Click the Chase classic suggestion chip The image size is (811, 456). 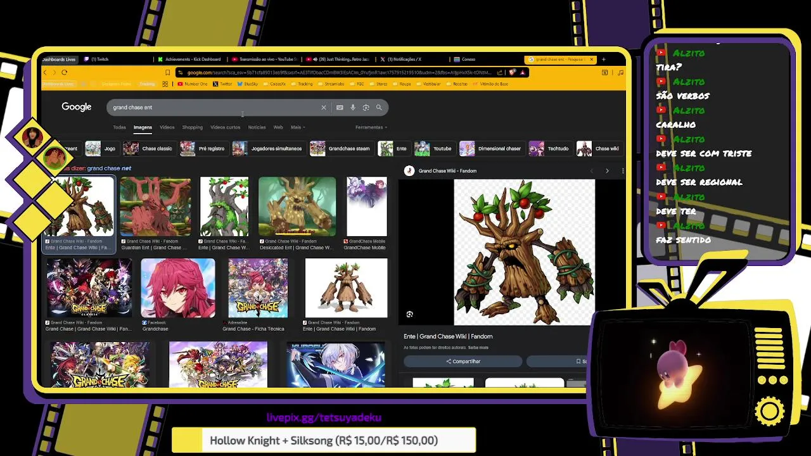pyautogui.click(x=149, y=149)
